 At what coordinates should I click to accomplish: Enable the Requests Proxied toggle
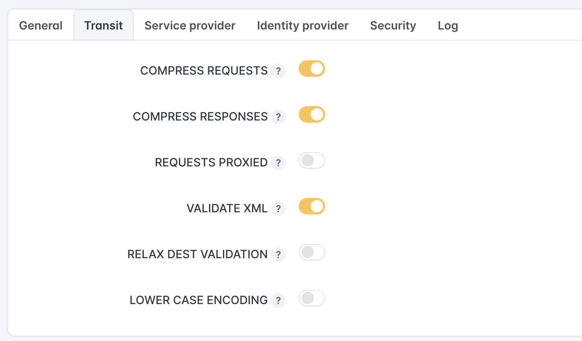pos(311,161)
